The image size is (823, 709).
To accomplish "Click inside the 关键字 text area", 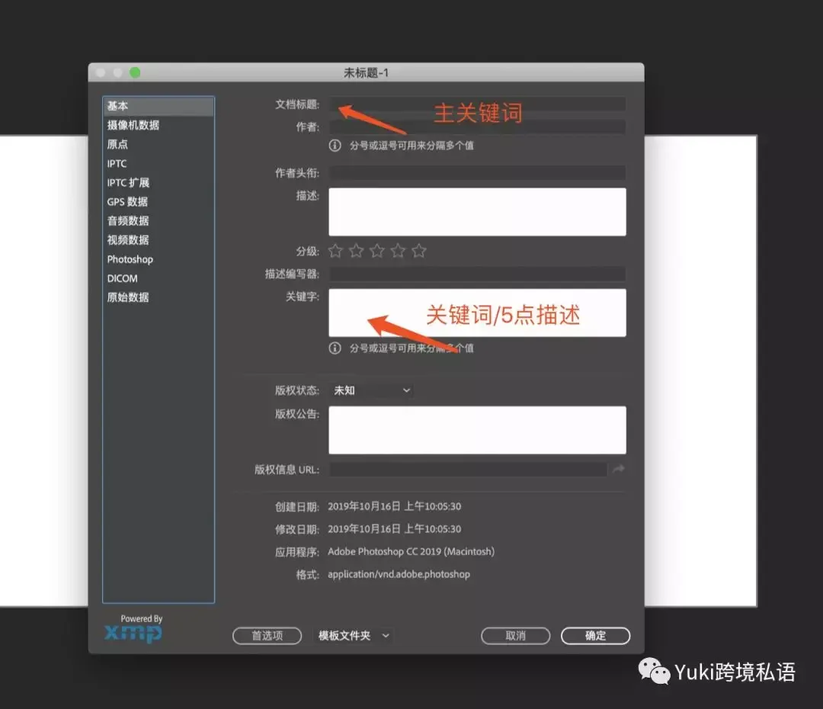I will 477,313.
